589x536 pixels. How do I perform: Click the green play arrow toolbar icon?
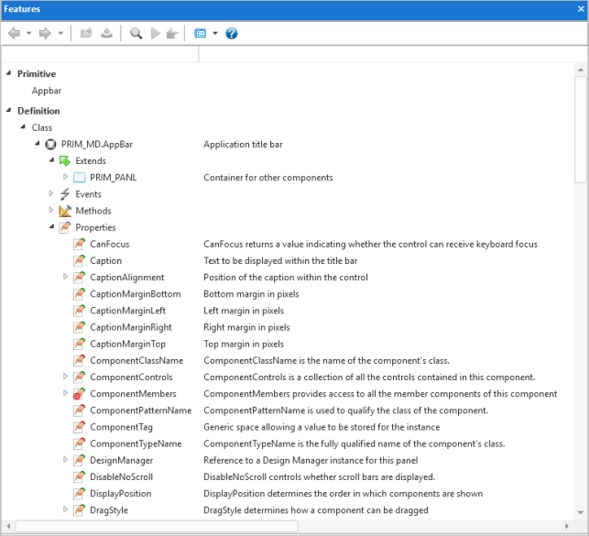155,33
